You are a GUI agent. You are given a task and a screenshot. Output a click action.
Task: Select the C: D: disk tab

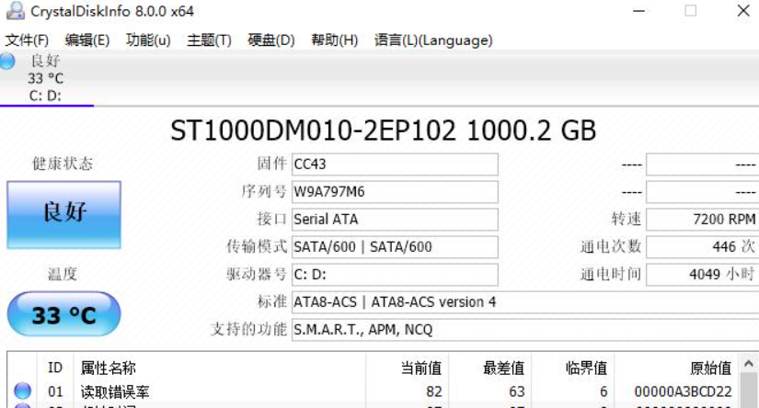[x=46, y=78]
